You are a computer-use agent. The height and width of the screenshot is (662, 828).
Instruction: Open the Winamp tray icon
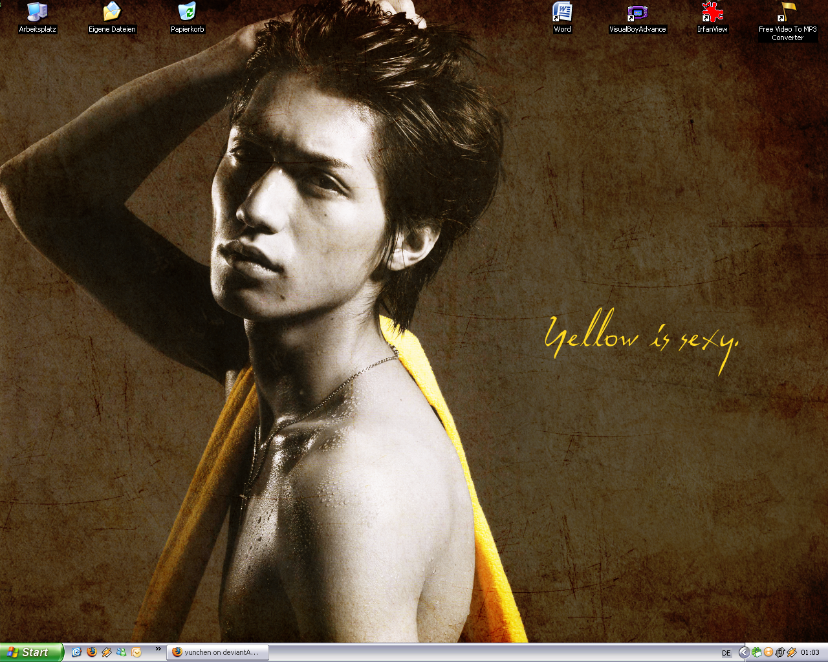791,652
